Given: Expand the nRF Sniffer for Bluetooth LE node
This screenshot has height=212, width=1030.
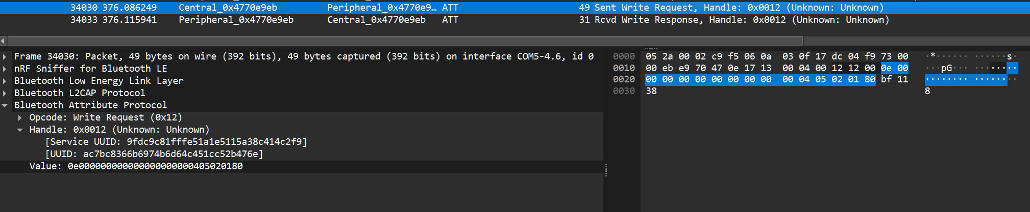Looking at the screenshot, I should [x=5, y=69].
